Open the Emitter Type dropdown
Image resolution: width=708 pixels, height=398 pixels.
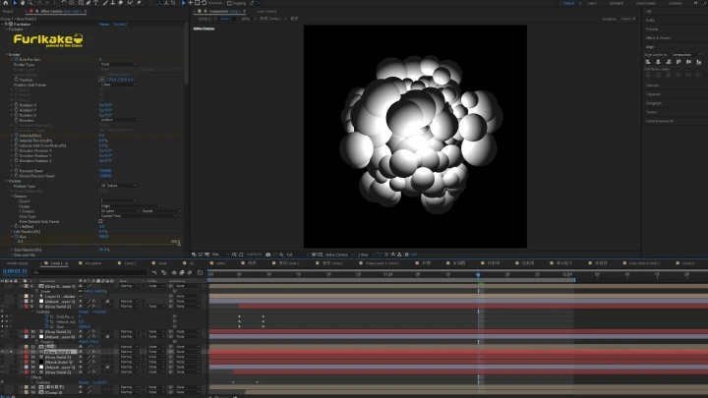(118, 64)
